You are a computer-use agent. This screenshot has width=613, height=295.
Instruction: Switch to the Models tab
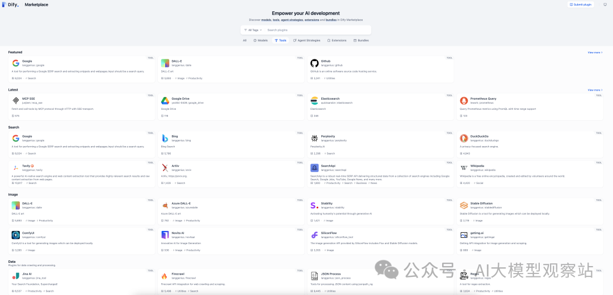[261, 40]
